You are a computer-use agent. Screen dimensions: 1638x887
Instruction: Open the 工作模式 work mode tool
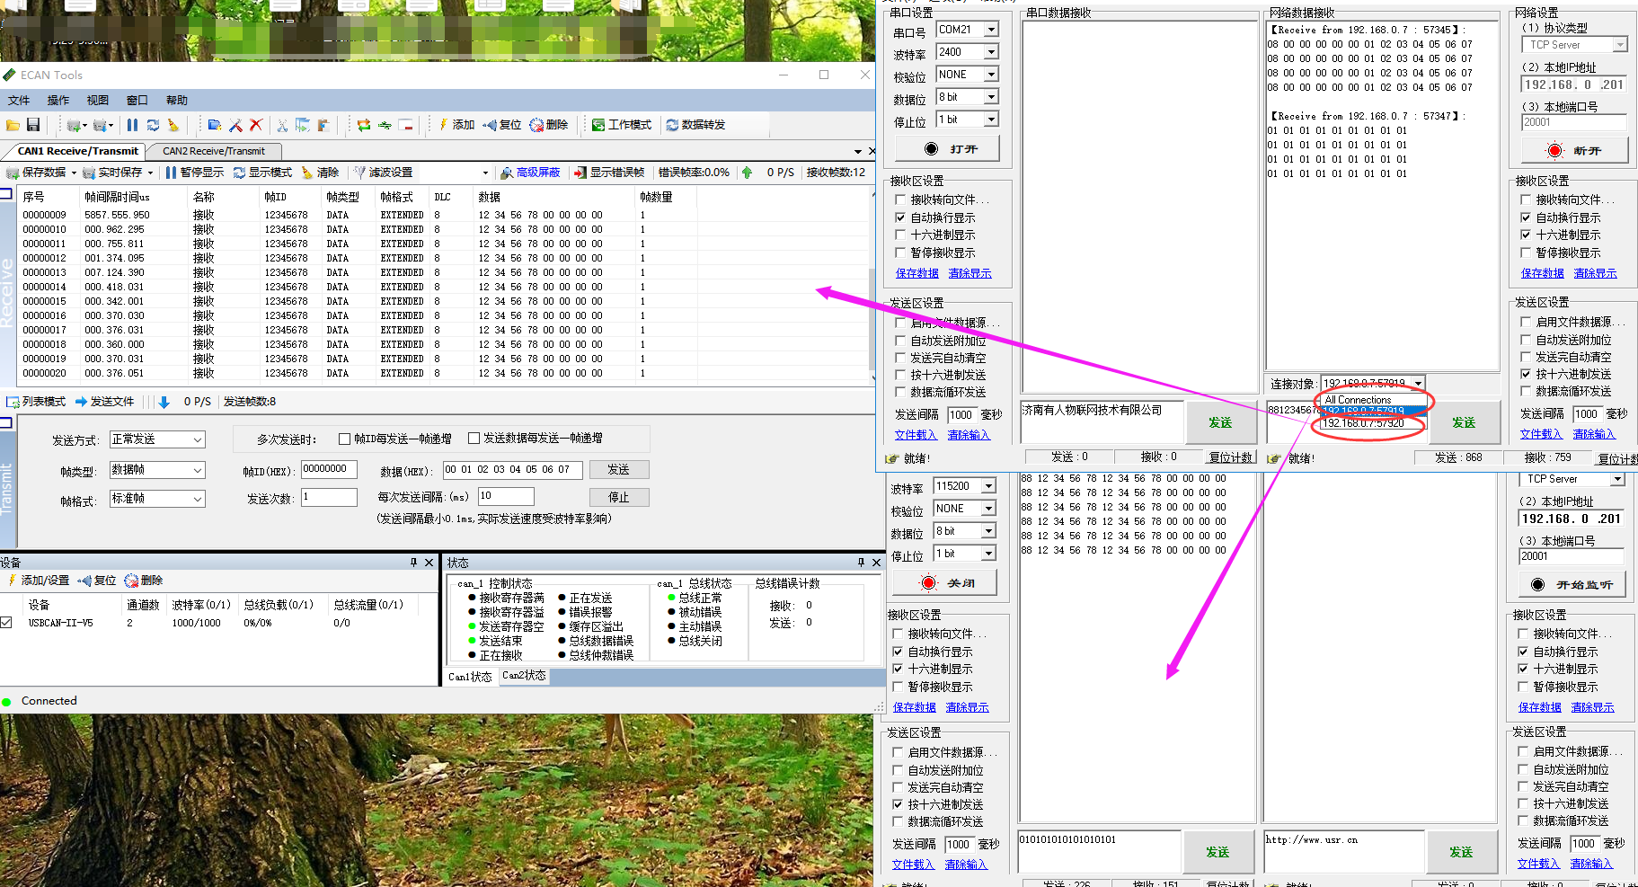(x=621, y=125)
